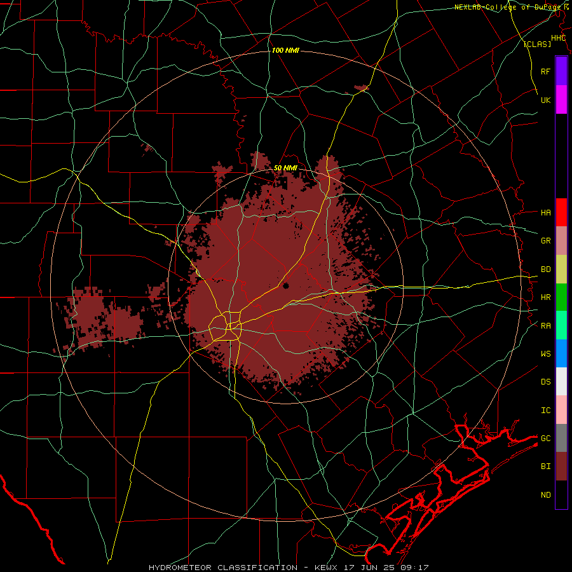Select the dark green HR legend swatch
572x572 pixels.
tap(561, 297)
